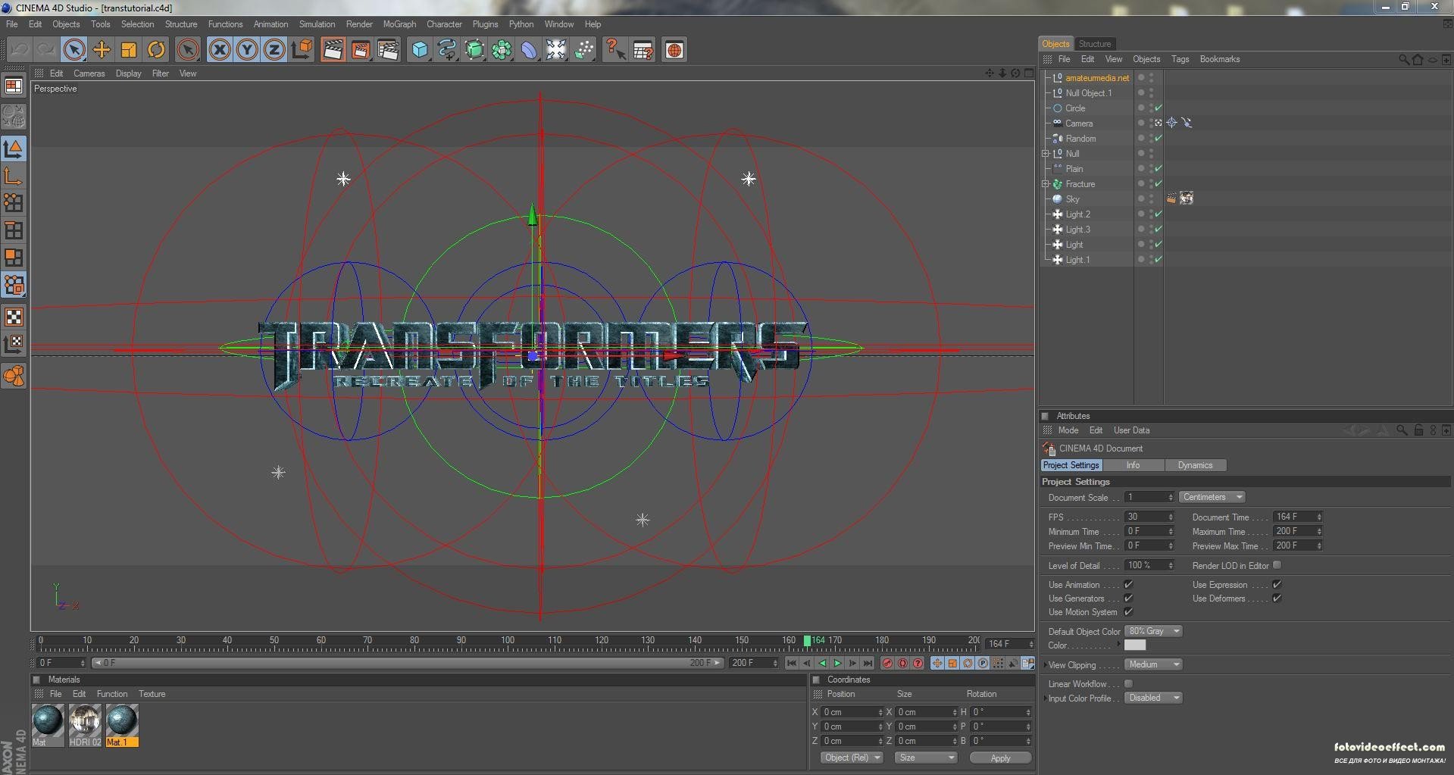
Task: Toggle Use Generators checkbox
Action: point(1128,598)
